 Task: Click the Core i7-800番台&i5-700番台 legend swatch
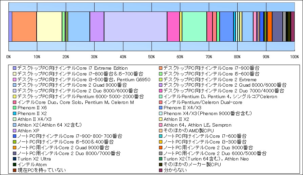15,74
